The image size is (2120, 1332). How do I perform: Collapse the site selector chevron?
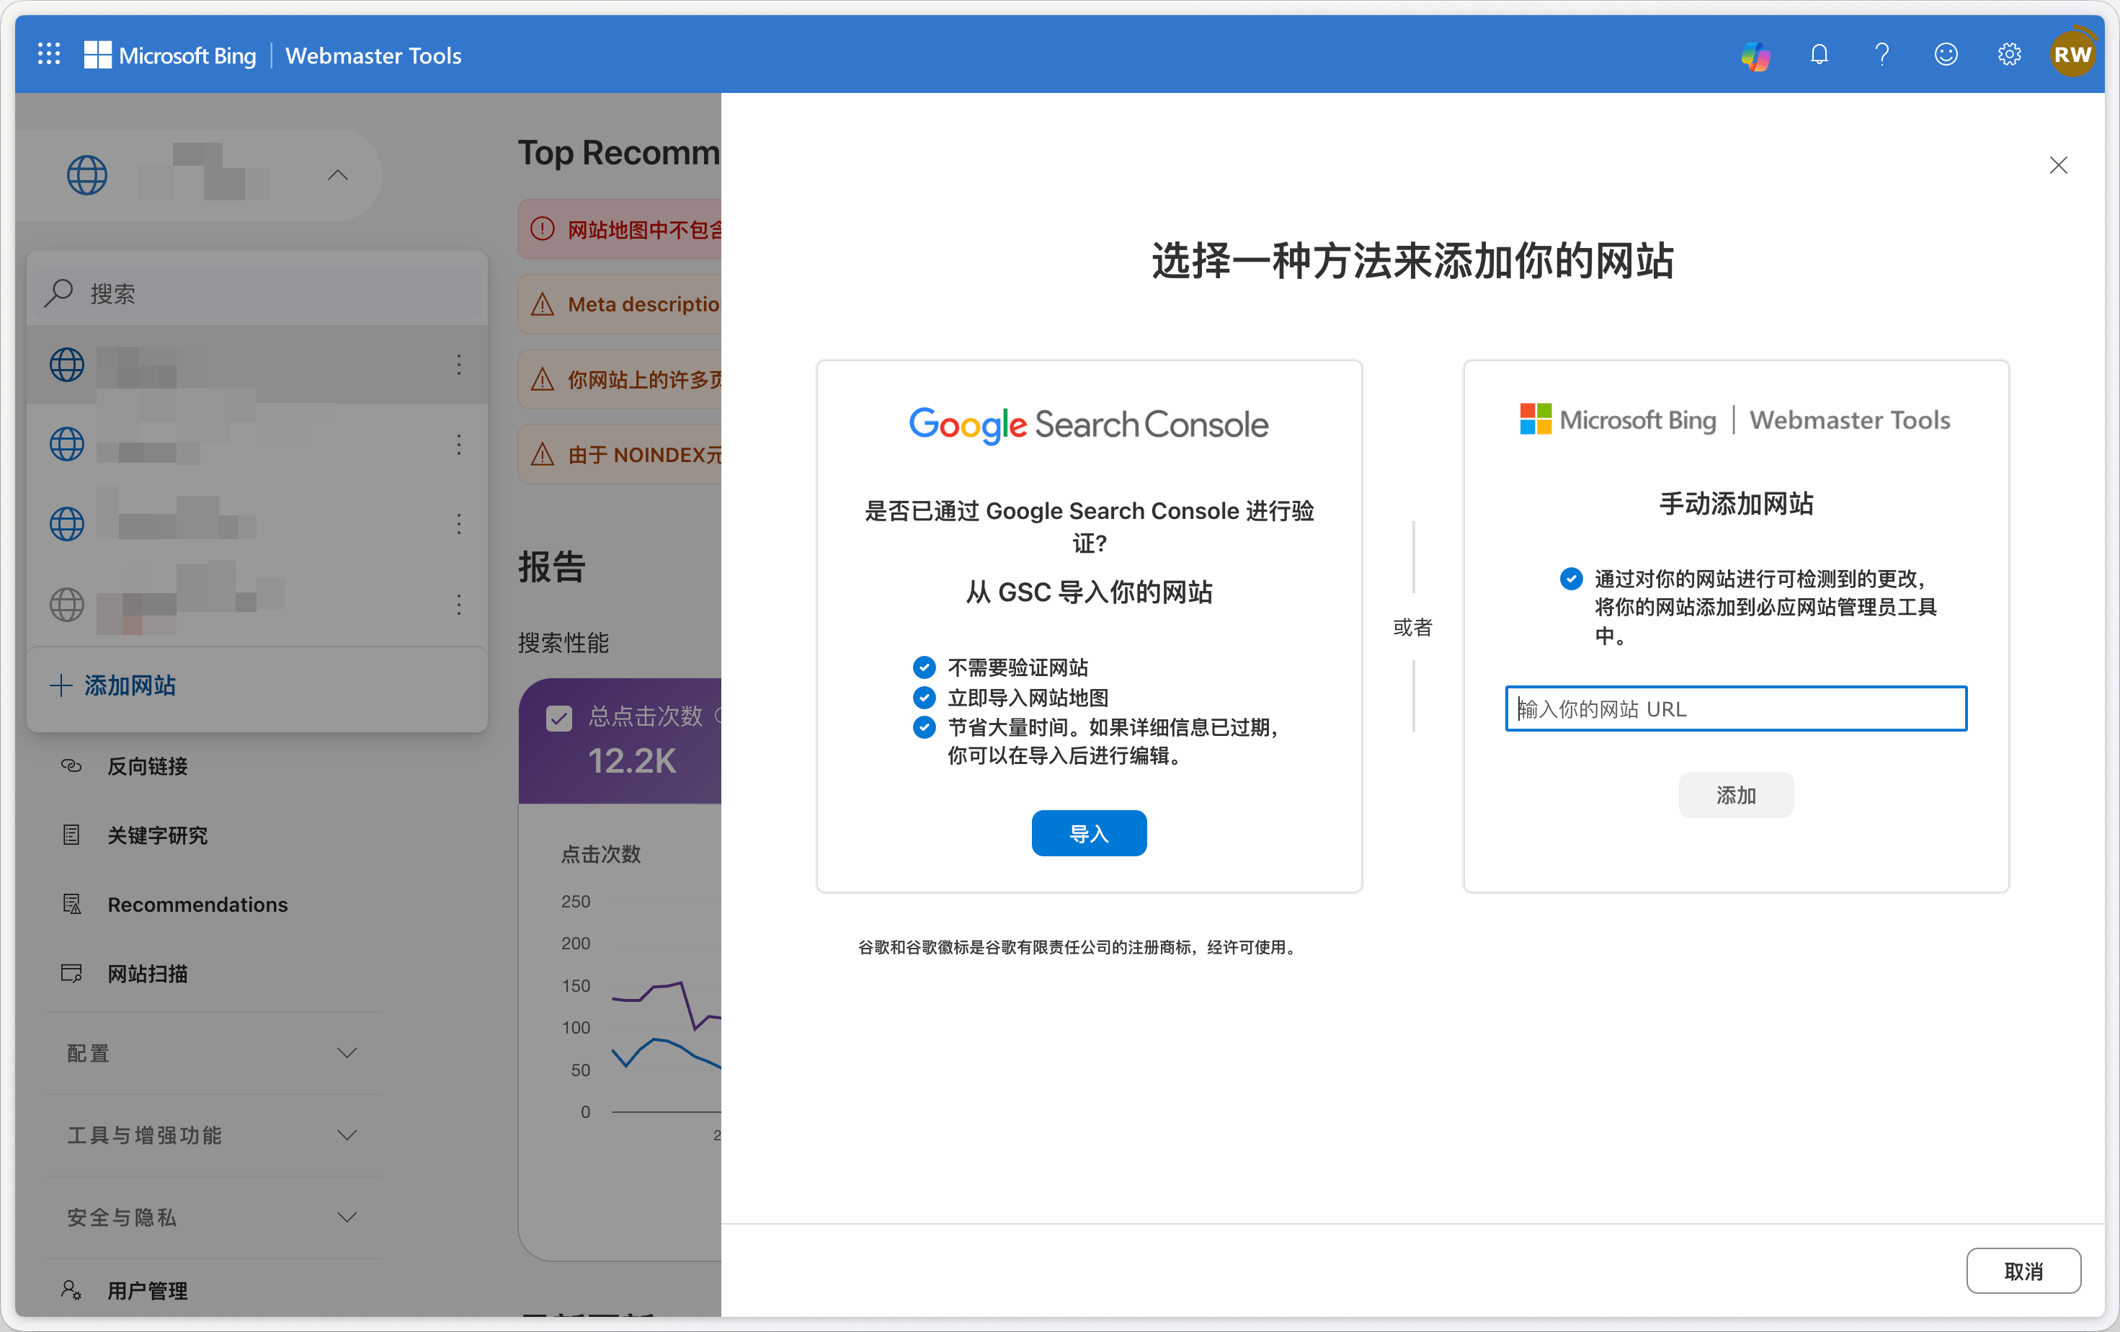(338, 174)
